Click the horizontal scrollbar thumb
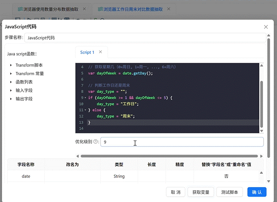 click(169, 156)
